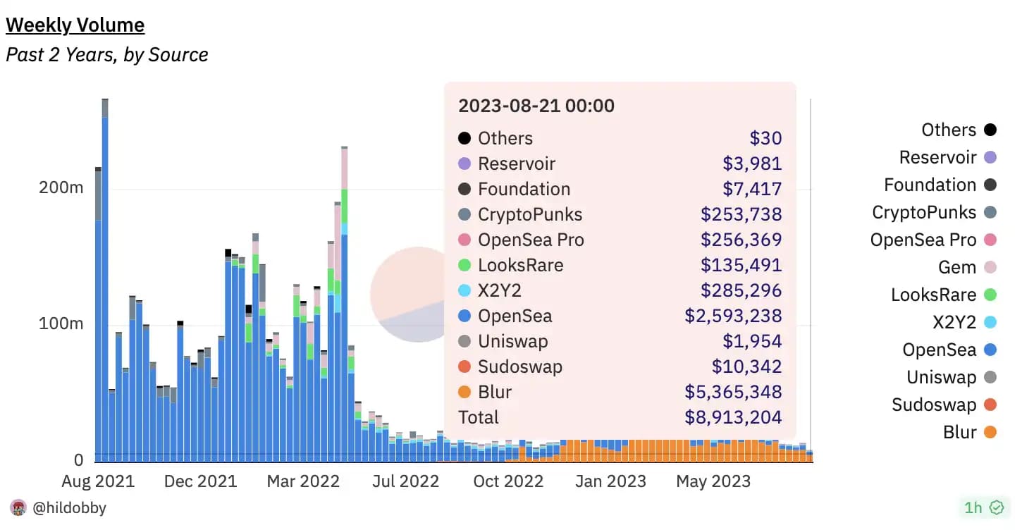1022x530 pixels.
Task: Toggle the OpenSea Pro legend entry
Action: [x=933, y=240]
